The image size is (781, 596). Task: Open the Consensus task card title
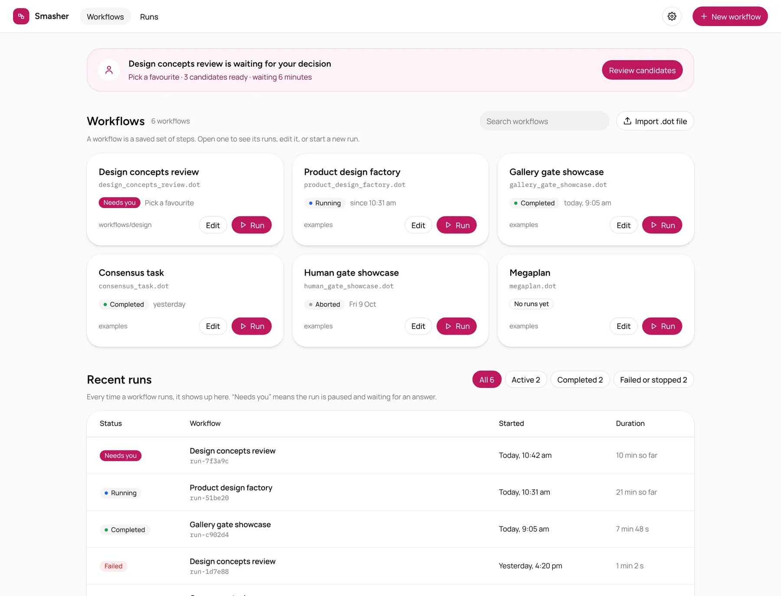pos(131,273)
